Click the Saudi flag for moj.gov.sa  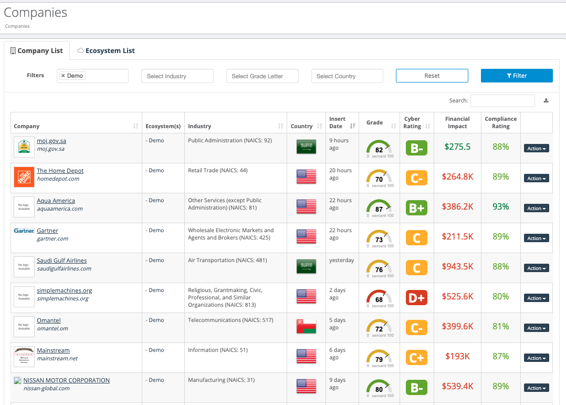[x=306, y=147]
